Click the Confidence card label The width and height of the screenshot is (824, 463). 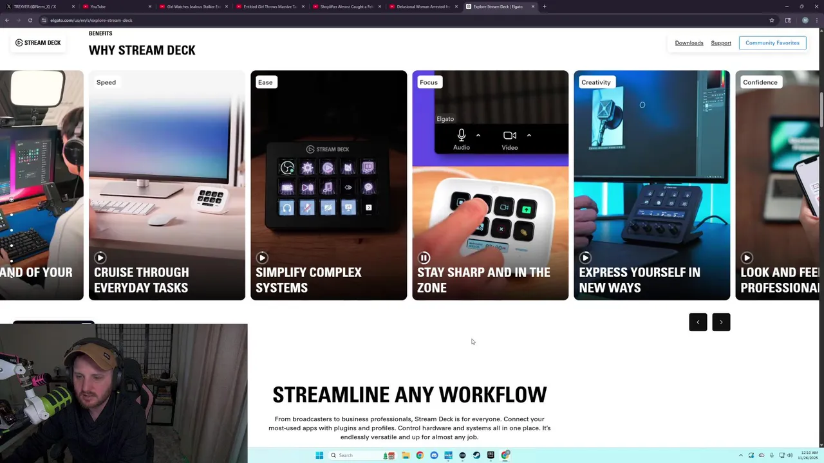[x=760, y=82]
